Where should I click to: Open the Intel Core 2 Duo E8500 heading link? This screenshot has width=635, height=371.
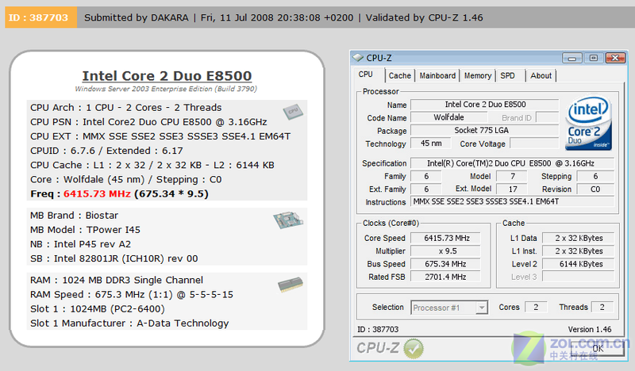tap(167, 75)
